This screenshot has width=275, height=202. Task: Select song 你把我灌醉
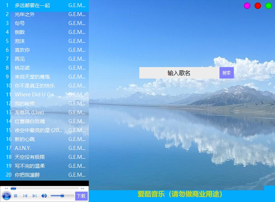click(27, 175)
